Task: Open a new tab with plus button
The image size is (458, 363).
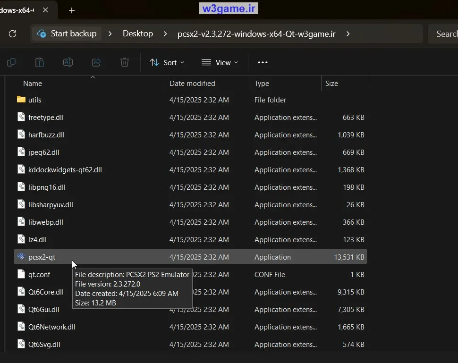Action: pos(72,10)
